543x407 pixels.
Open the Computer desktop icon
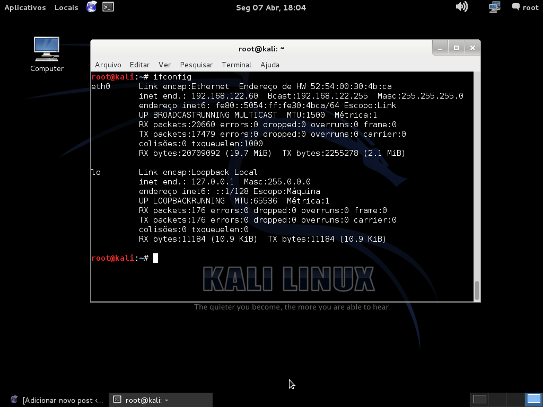tap(47, 55)
